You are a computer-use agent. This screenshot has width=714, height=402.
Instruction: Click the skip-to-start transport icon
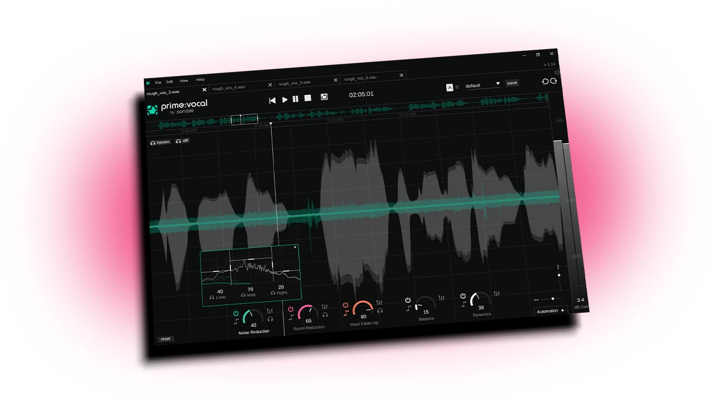(272, 100)
